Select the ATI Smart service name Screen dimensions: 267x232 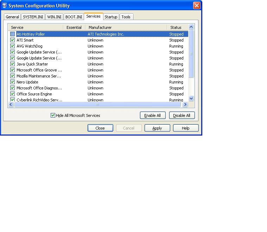click(x=25, y=40)
